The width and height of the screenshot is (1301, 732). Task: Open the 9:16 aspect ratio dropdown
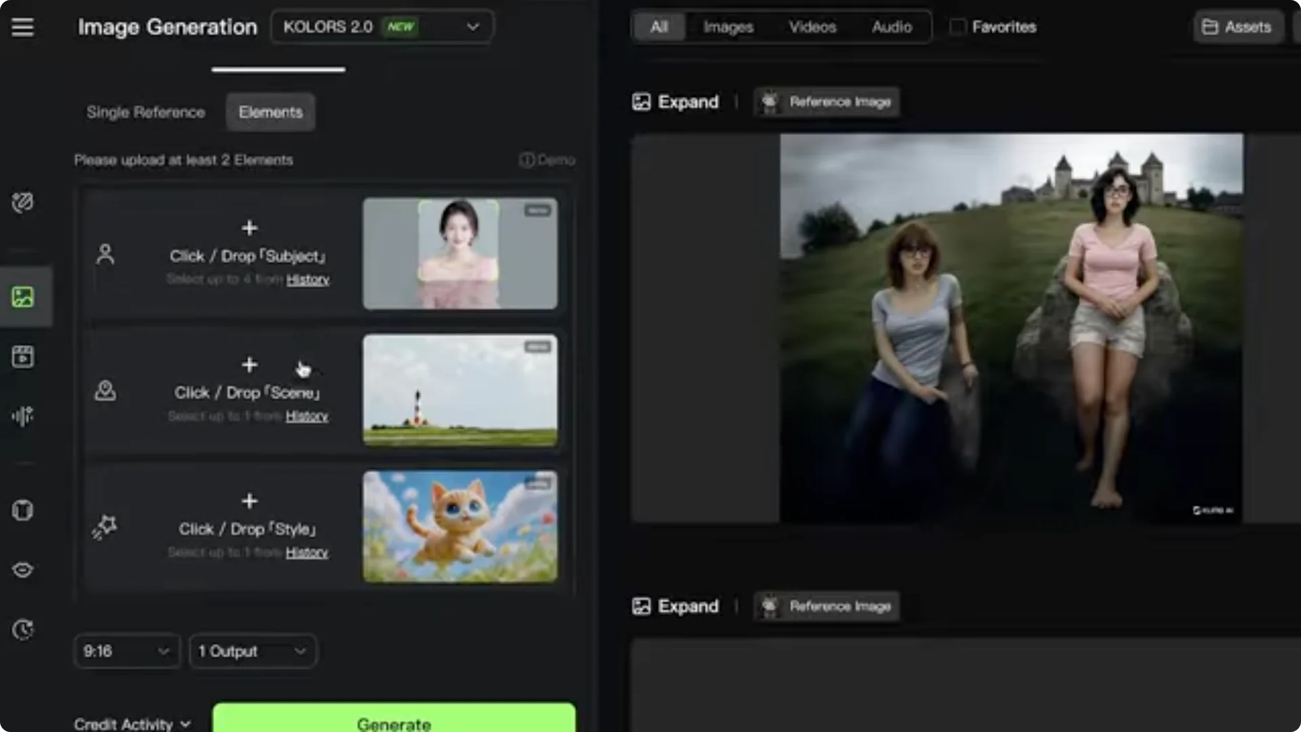(x=126, y=651)
